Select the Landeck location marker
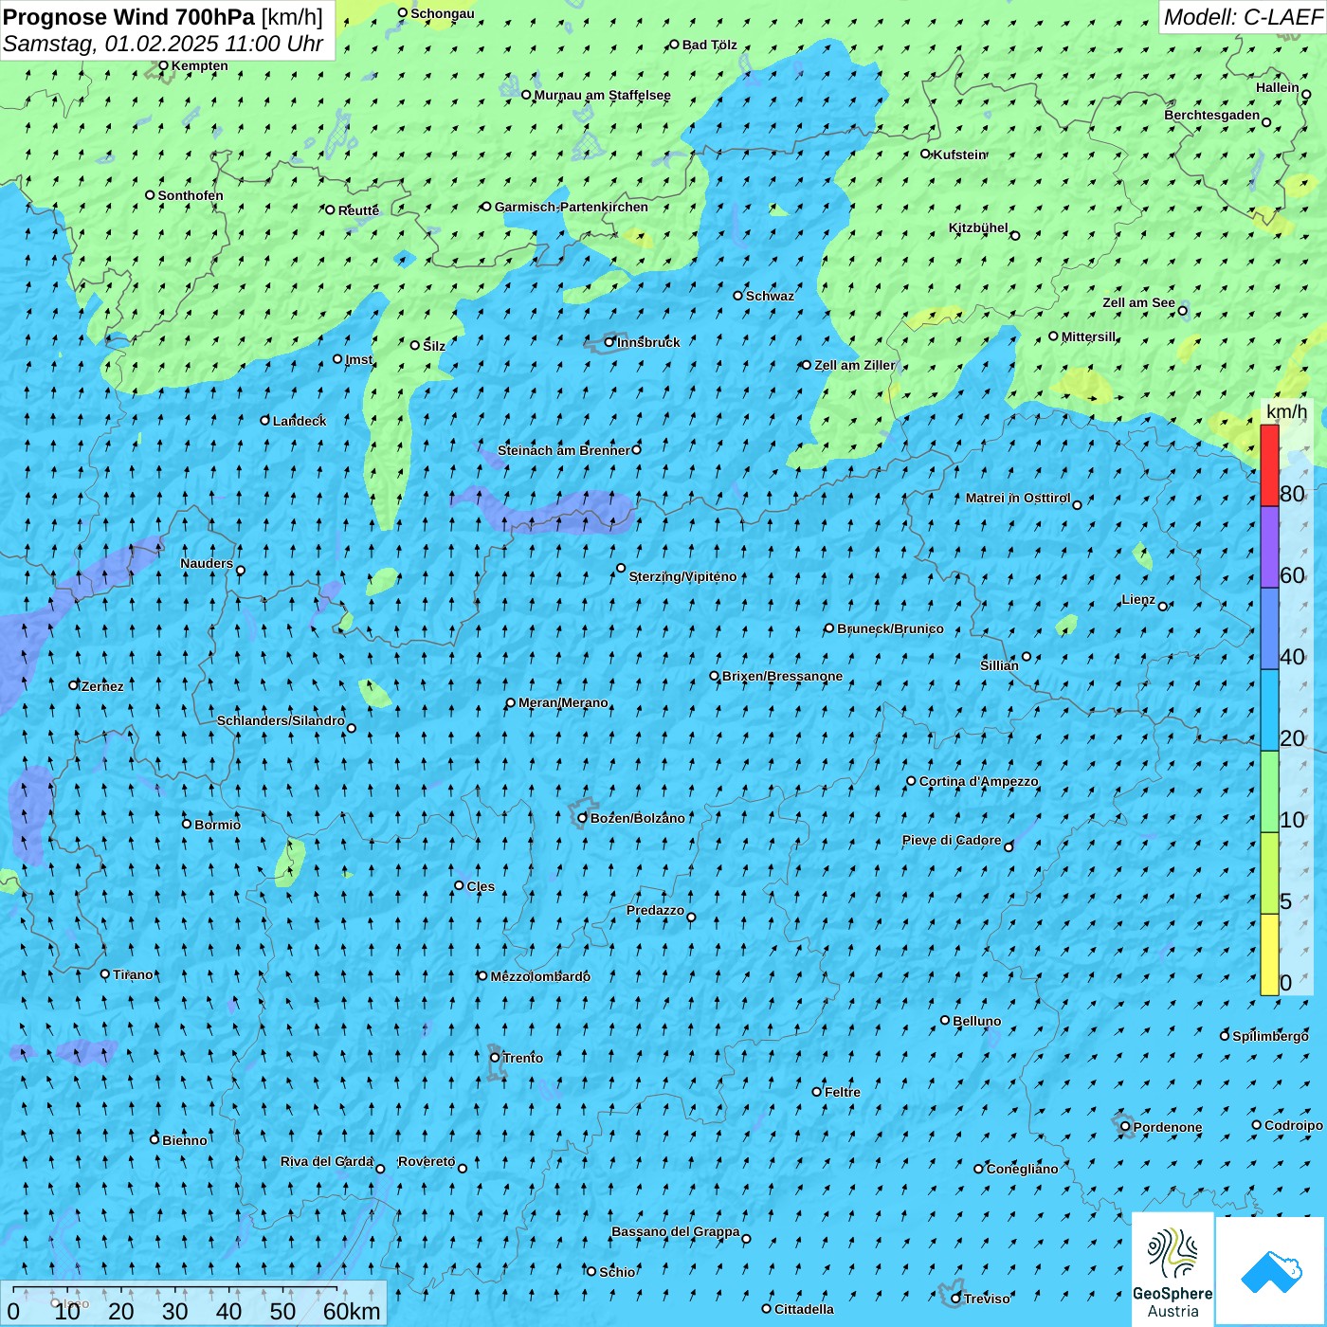Screen dimensions: 1327x1327 [x=265, y=420]
